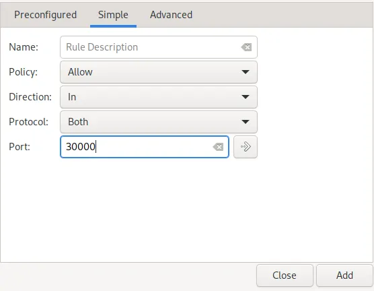Expand the Direction dropdown arrow
The width and height of the screenshot is (374, 291).
coord(246,97)
